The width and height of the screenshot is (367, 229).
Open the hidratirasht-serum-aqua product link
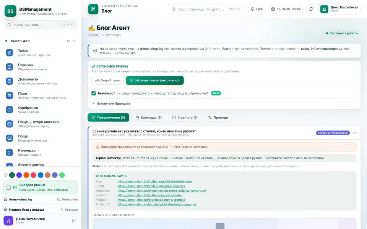click(157, 204)
